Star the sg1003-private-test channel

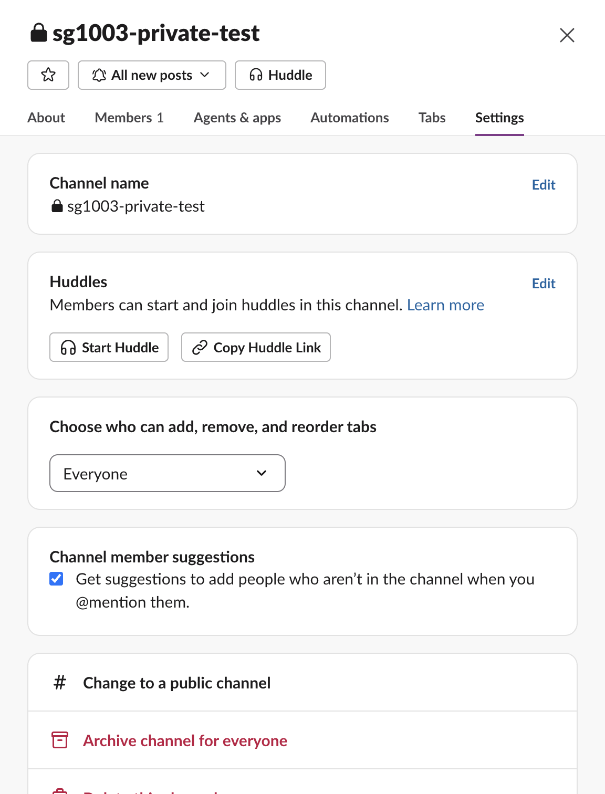(48, 75)
